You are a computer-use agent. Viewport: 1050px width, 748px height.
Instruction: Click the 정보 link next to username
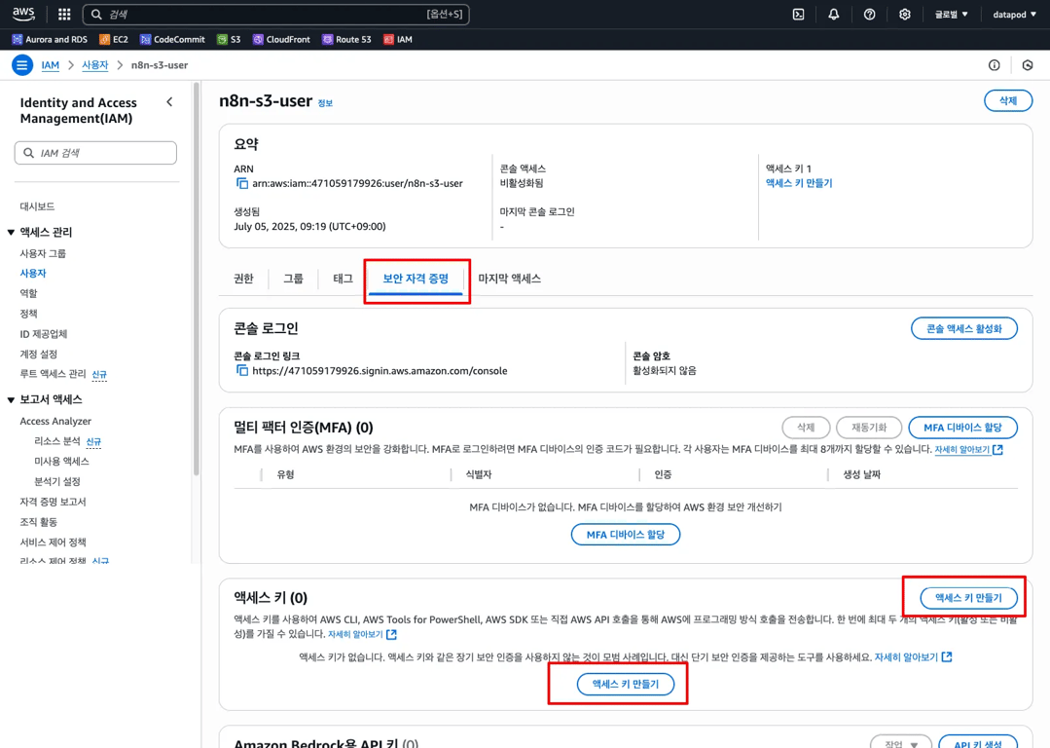(x=325, y=103)
